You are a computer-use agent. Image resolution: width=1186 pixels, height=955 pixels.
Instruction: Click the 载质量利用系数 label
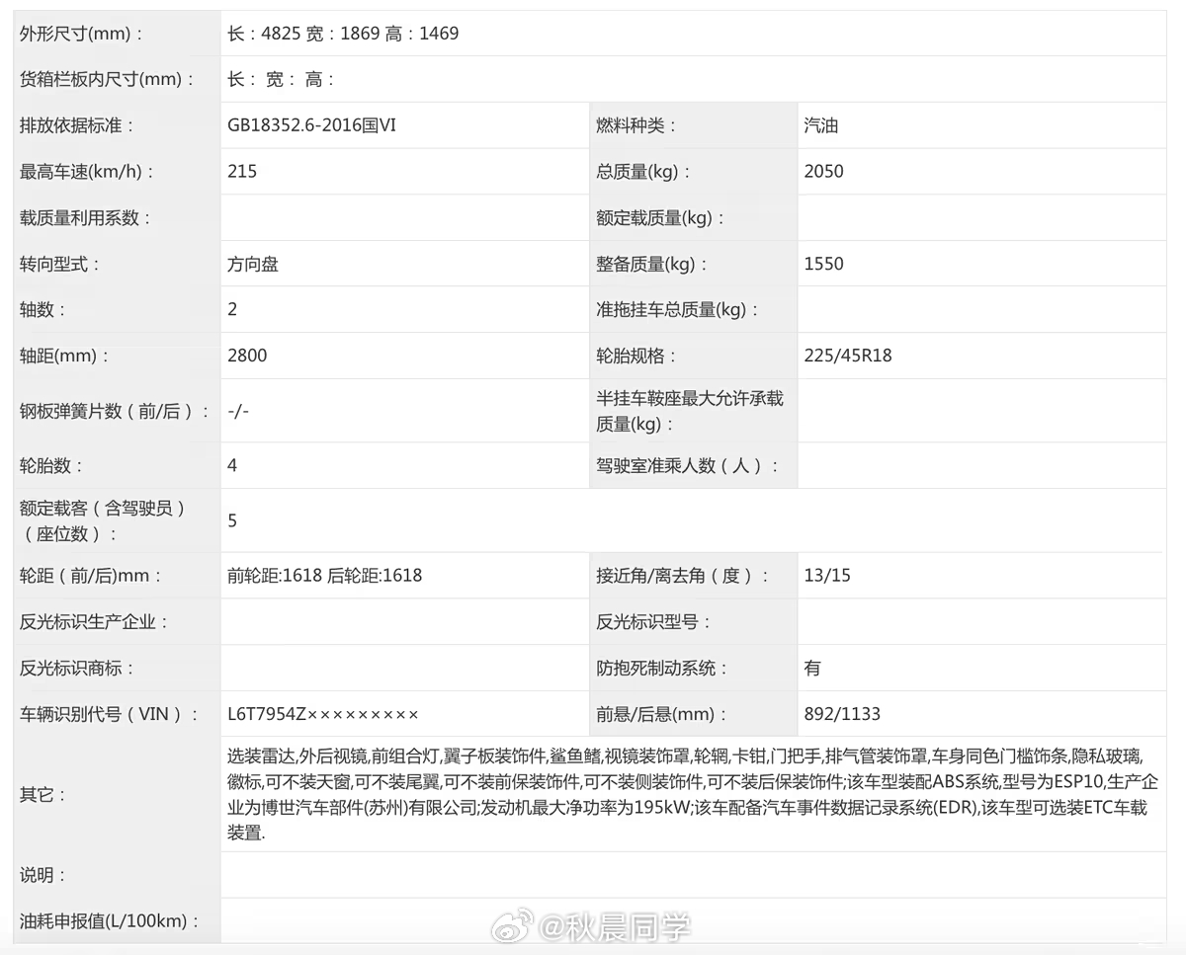click(86, 218)
